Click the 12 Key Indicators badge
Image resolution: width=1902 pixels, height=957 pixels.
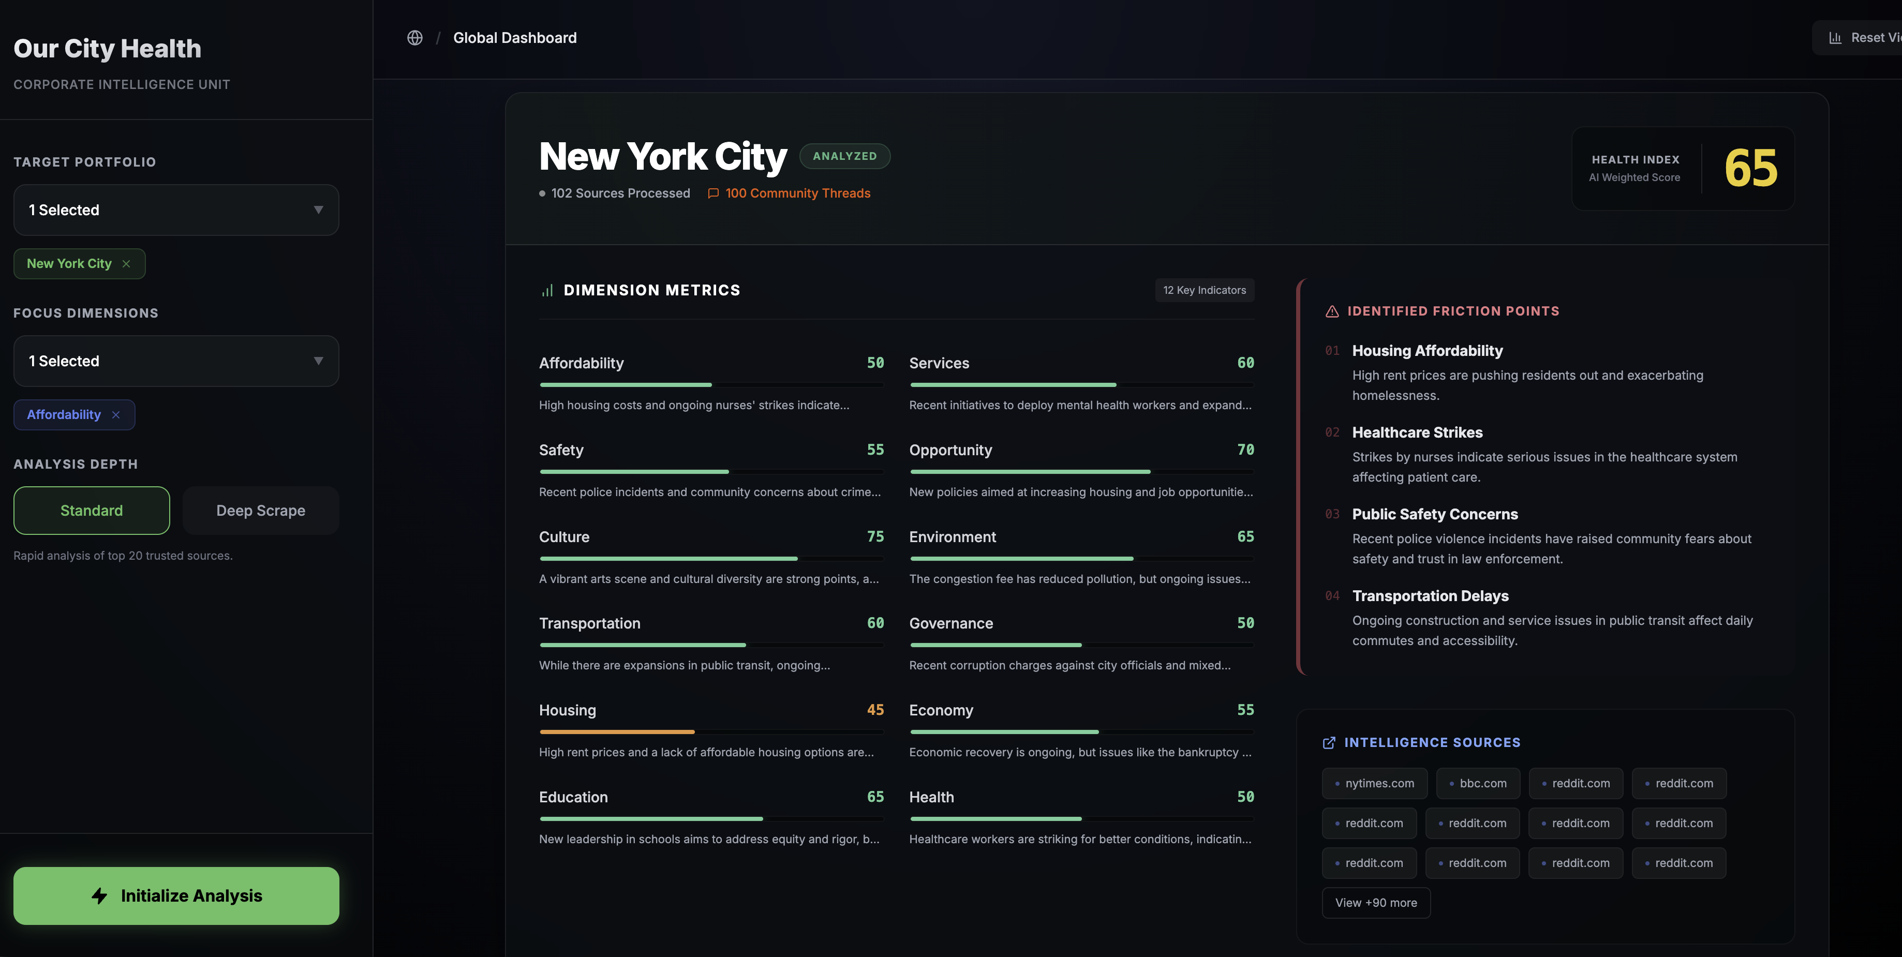tap(1204, 290)
